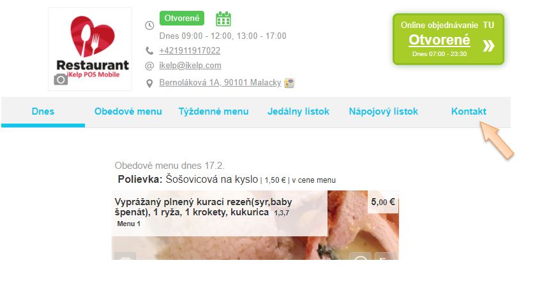Viewport: 535px width, 286px height.
Task: Click the ikelp@ikelp.com email link
Action: coord(190,66)
